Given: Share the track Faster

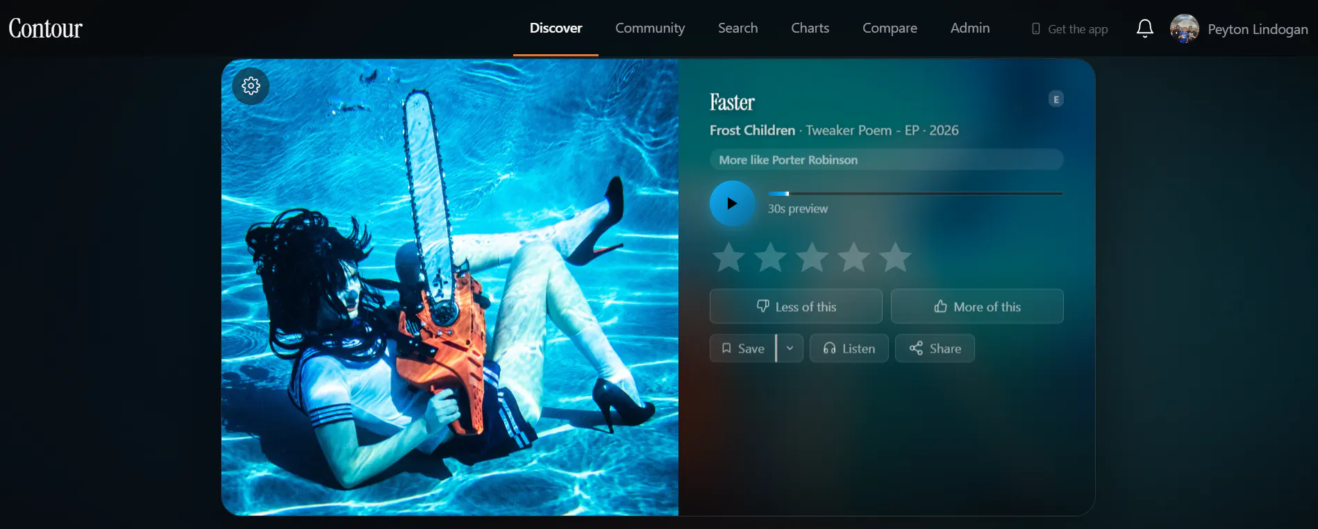Looking at the screenshot, I should point(935,349).
